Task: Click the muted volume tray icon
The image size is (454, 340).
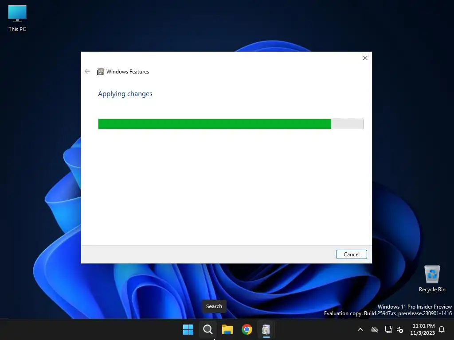Action: coord(400,329)
